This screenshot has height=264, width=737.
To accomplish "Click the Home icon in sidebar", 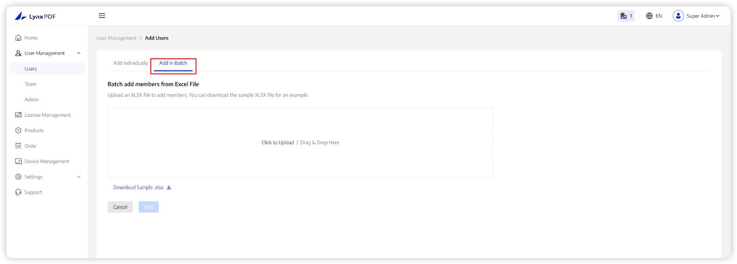I will tap(18, 38).
